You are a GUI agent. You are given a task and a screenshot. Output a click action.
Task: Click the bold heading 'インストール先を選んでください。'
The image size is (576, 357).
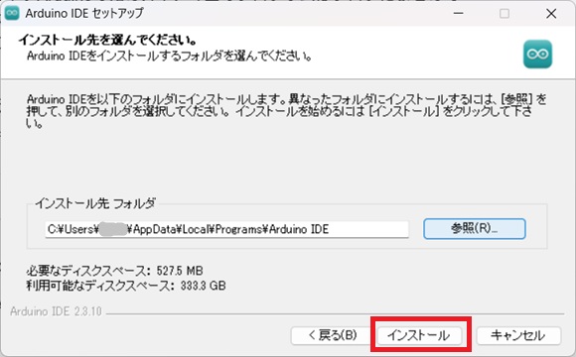tap(108, 40)
